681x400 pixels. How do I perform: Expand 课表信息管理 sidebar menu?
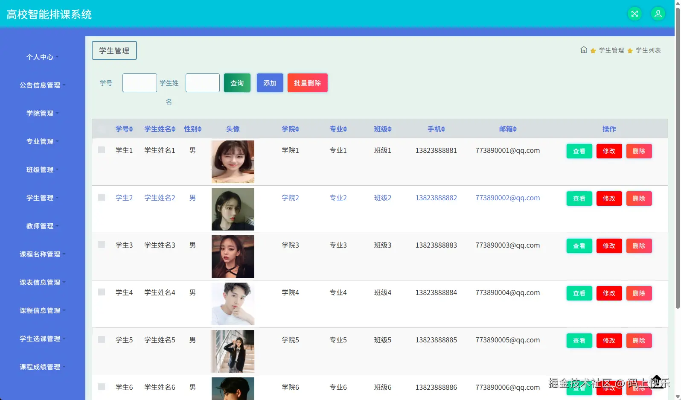click(42, 282)
